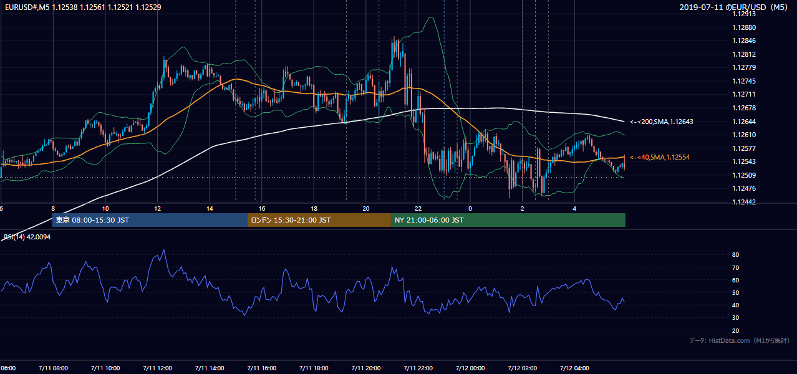Screen dimensions: 797x374
Task: Click hour marker 0 under the price chart
Action: [471, 209]
